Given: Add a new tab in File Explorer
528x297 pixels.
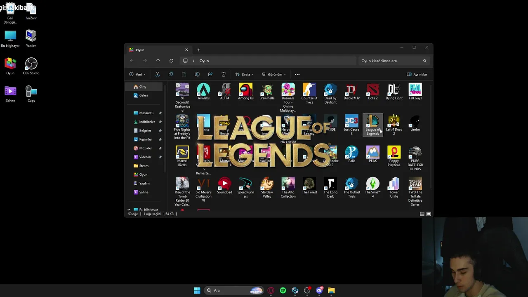Looking at the screenshot, I should tap(198, 50).
